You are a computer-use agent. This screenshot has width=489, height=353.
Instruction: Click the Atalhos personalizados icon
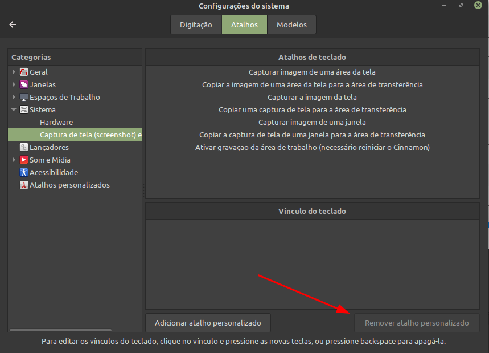24,185
